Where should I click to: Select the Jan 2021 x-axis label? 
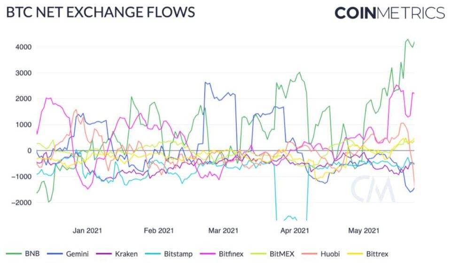click(87, 231)
